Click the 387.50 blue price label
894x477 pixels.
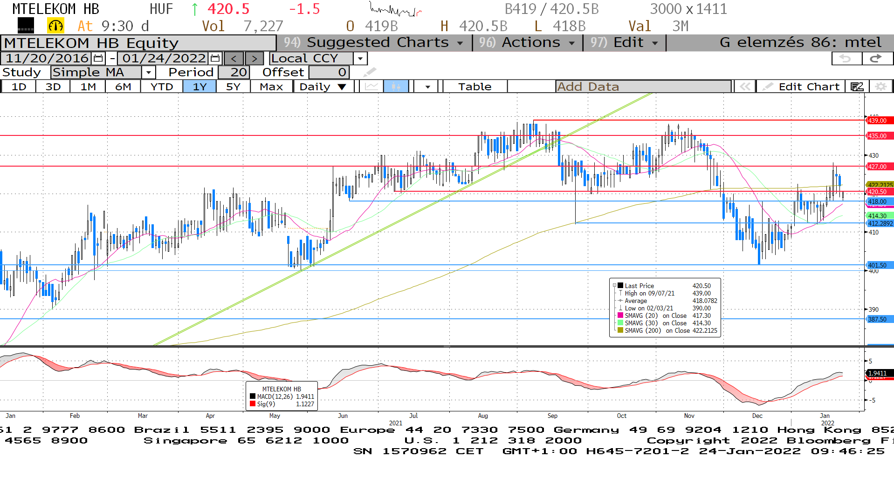tap(880, 319)
